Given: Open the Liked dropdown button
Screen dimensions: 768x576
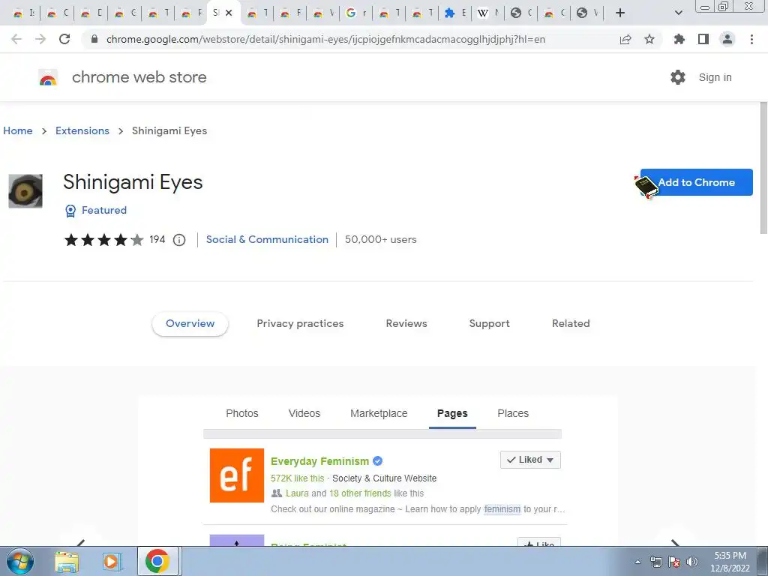Looking at the screenshot, I should (x=530, y=460).
